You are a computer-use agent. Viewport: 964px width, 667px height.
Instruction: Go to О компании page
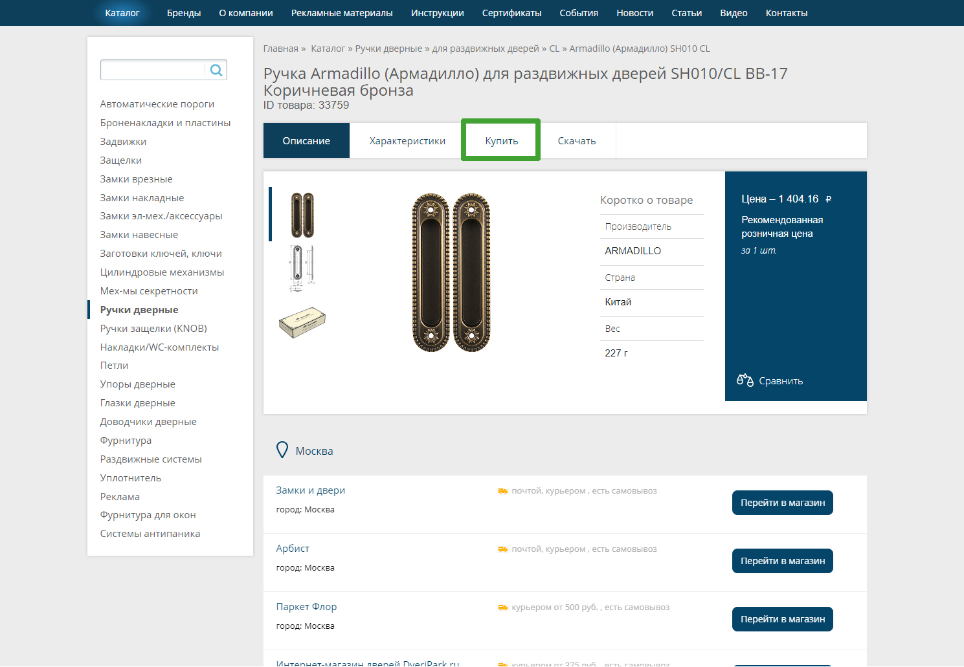(x=246, y=13)
